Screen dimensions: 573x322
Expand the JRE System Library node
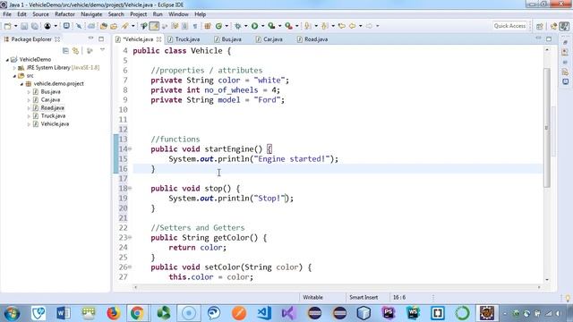[14, 68]
